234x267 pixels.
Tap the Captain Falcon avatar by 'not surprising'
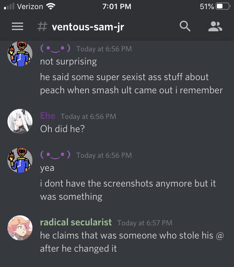20,54
